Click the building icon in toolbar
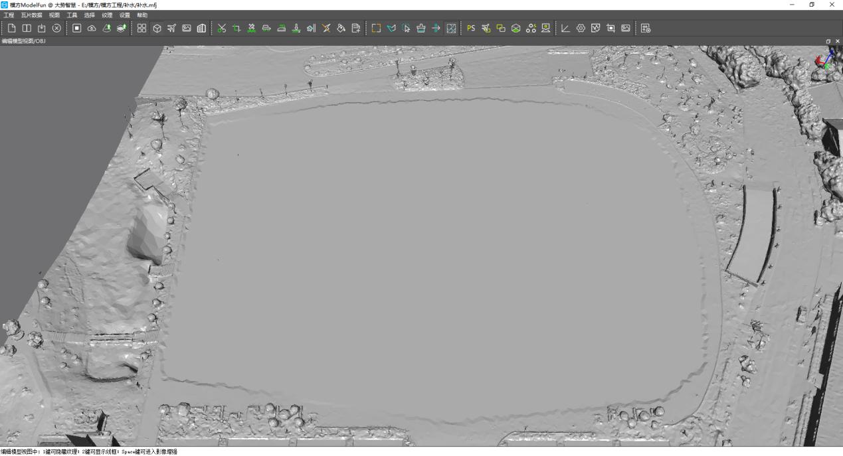843x456 pixels. click(201, 28)
